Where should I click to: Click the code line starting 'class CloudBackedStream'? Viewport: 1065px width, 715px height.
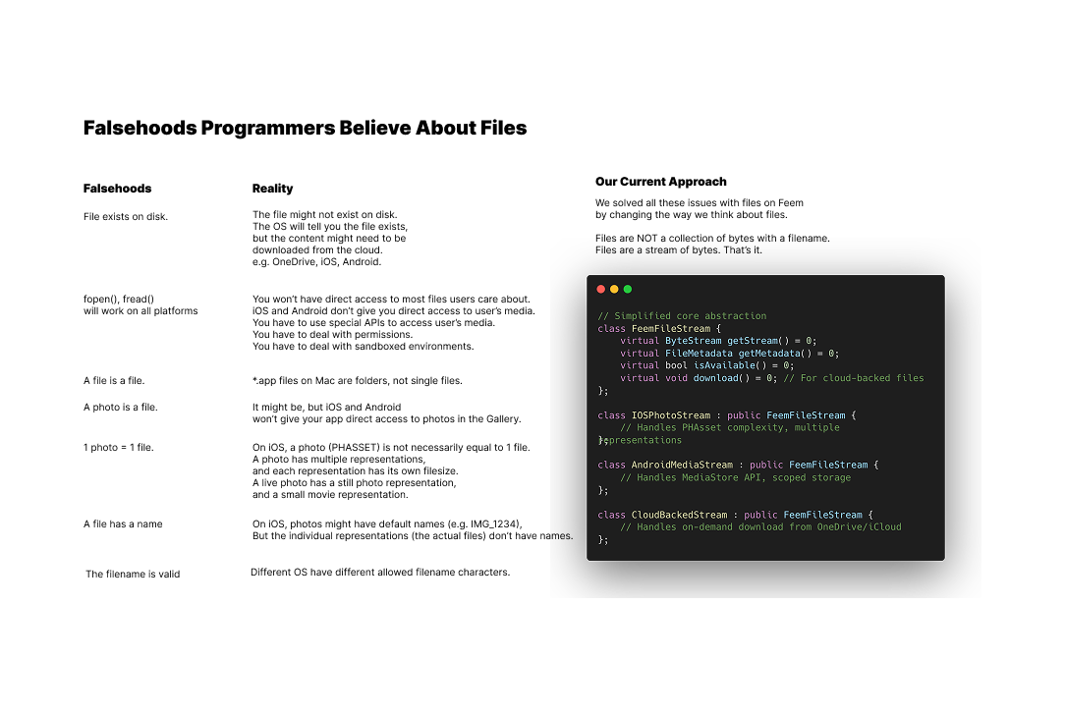pos(736,515)
